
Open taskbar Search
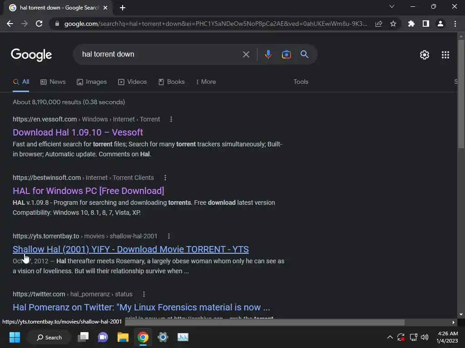pos(49,337)
